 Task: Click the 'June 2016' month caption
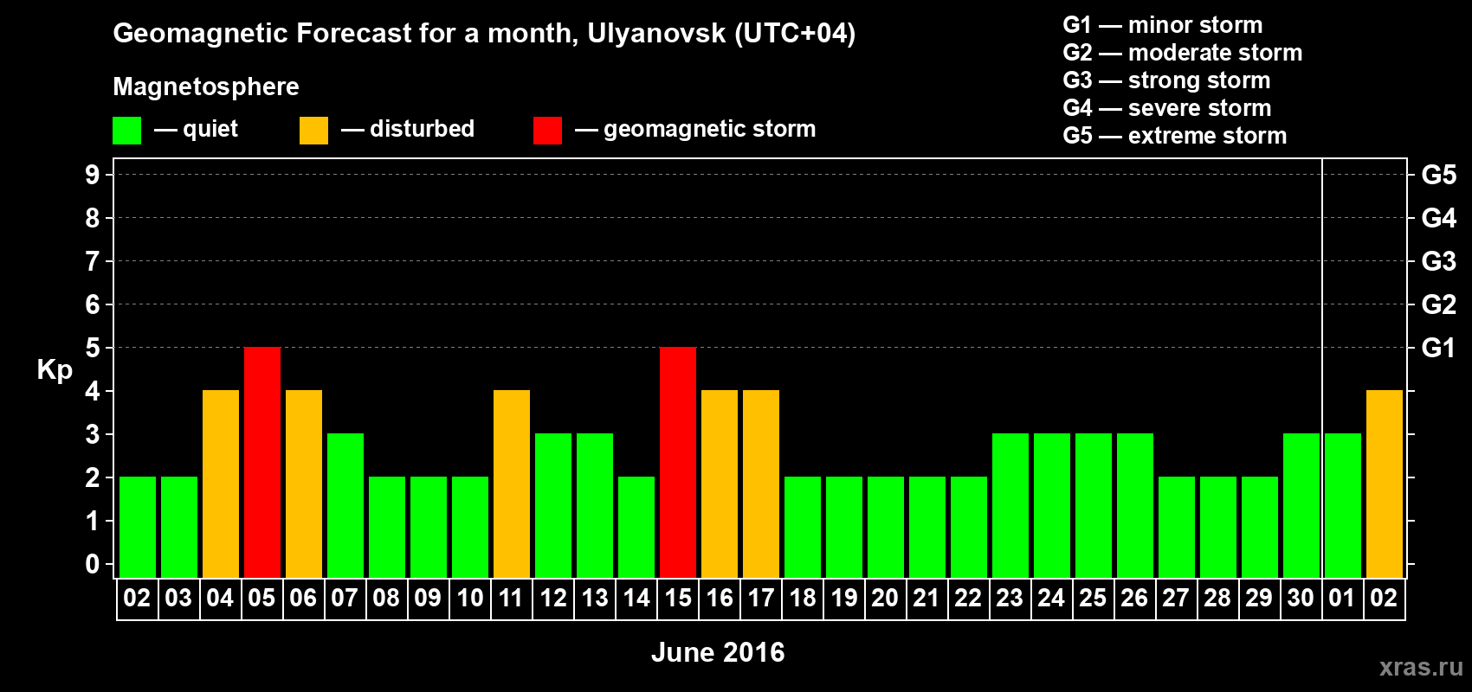point(718,652)
